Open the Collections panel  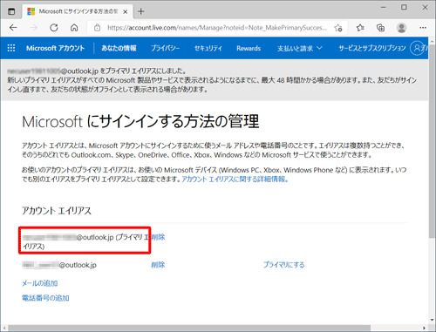point(380,28)
